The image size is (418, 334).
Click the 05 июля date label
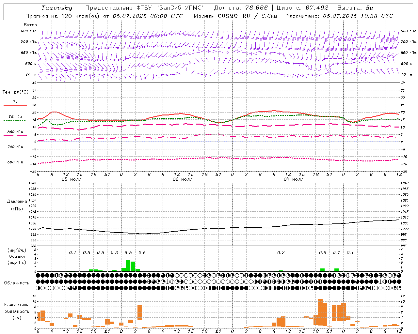[x=72, y=179]
